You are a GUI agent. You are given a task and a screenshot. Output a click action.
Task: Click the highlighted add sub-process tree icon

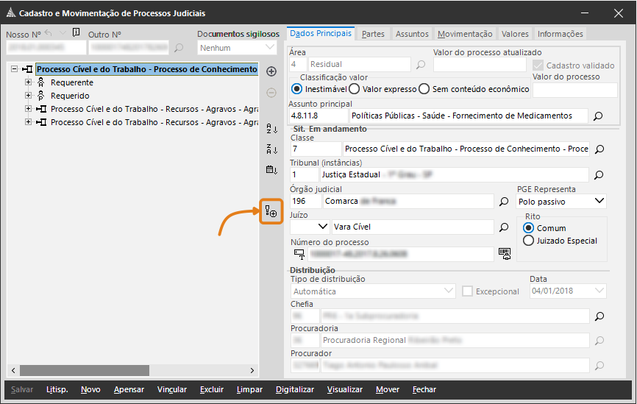271,212
